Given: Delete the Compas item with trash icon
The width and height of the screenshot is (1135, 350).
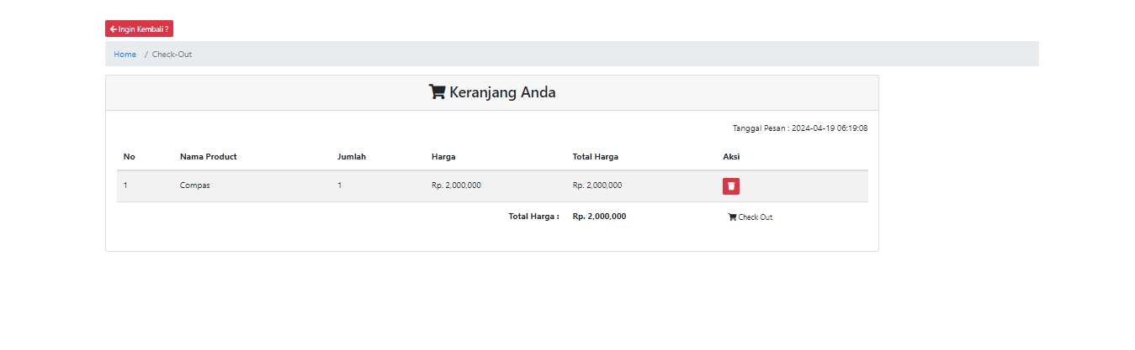Looking at the screenshot, I should click(x=730, y=186).
